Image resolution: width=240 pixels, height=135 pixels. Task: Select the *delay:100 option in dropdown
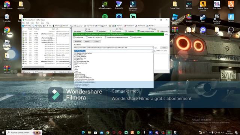[x=114, y=73]
